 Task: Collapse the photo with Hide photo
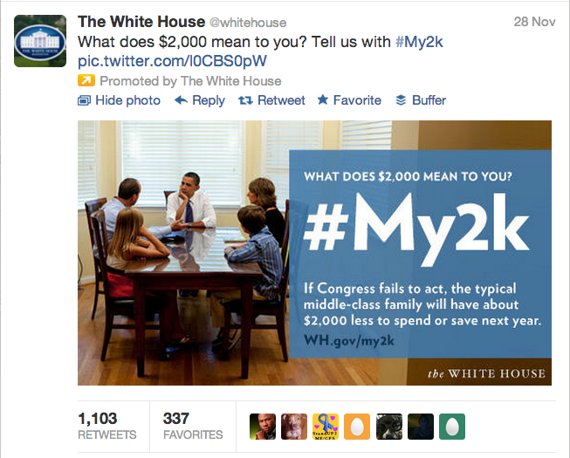127,100
